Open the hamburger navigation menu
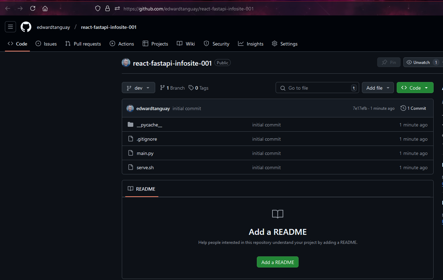The height and width of the screenshot is (280, 443). click(x=10, y=27)
